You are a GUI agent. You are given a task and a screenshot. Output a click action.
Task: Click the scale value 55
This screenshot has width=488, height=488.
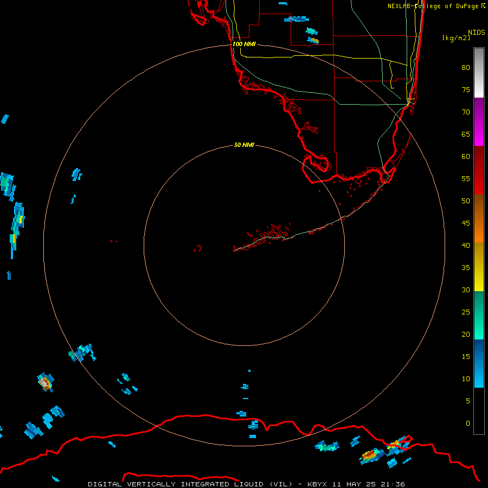click(x=466, y=178)
